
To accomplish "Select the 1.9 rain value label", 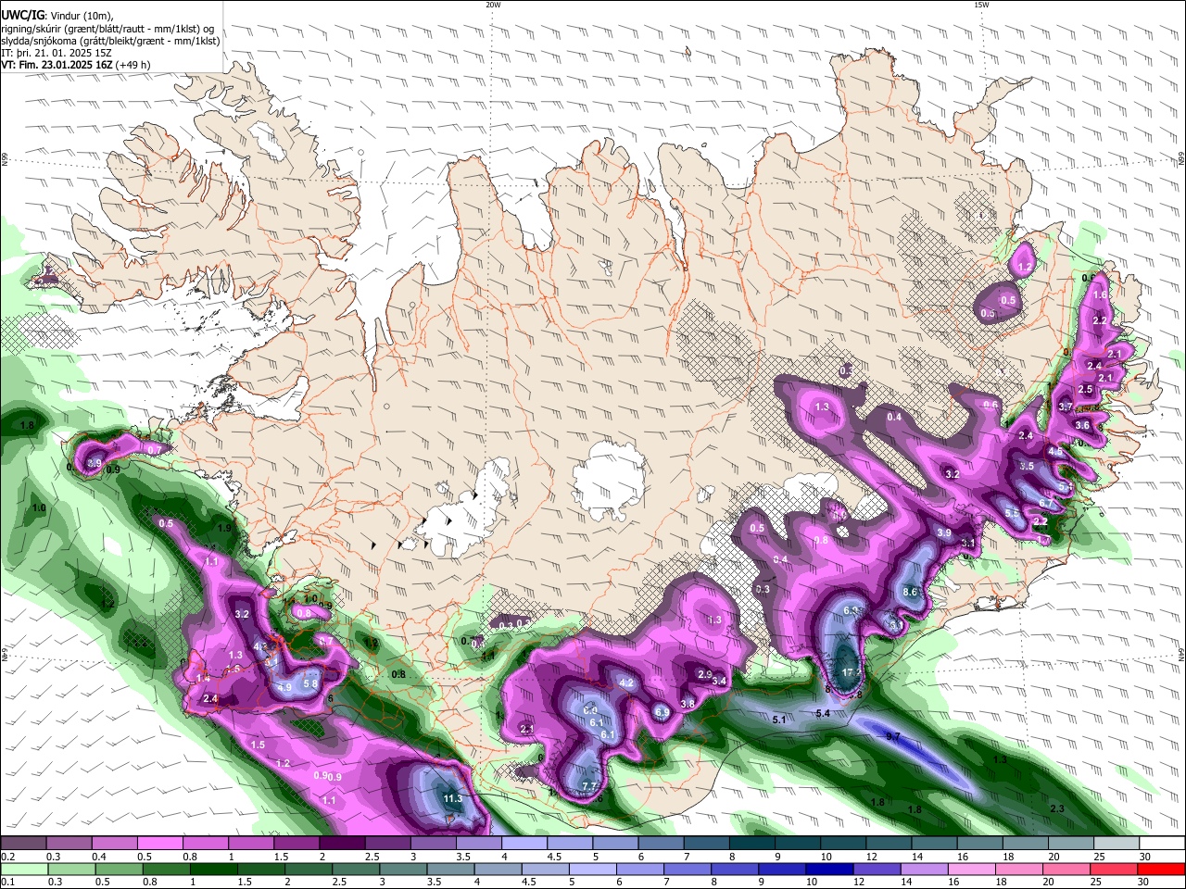I will click(224, 528).
